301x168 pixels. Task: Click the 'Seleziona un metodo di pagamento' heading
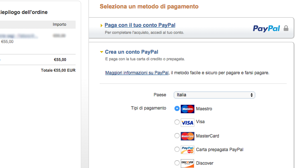coord(149,6)
